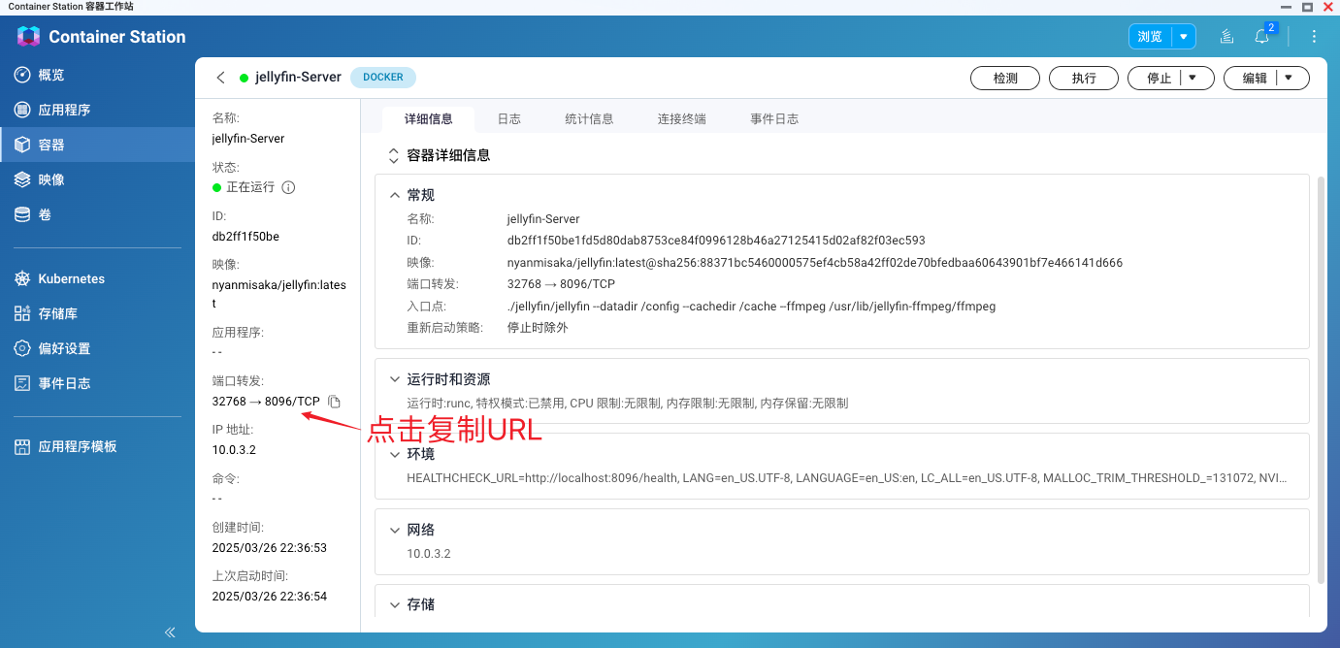Click the 执行 execute button
Viewport: 1340px width, 648px height.
click(x=1084, y=79)
